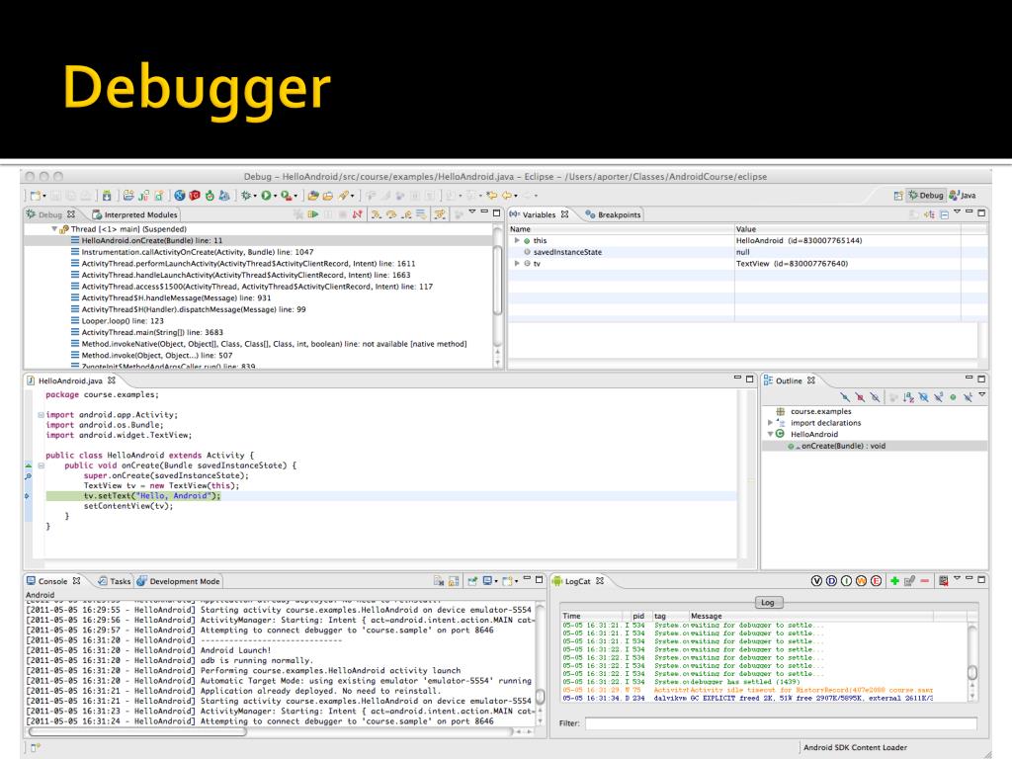Toggle Hide Fields in the Outline toolbar
1012x759 pixels.
point(923,397)
